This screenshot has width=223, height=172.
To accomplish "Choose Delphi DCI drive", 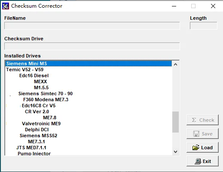I will (37, 130).
